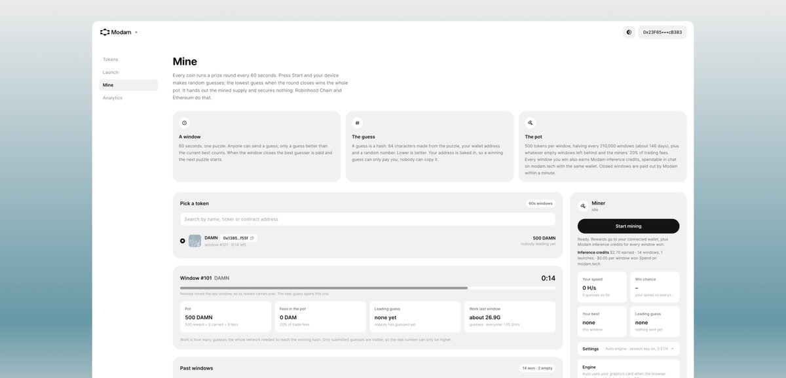The height and width of the screenshot is (378, 786).
Task: Click the Window #101 DAMN title
Action: 205,278
